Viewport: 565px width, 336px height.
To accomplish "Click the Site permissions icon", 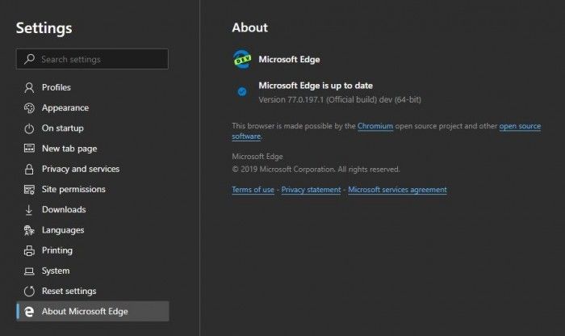I will (29, 189).
